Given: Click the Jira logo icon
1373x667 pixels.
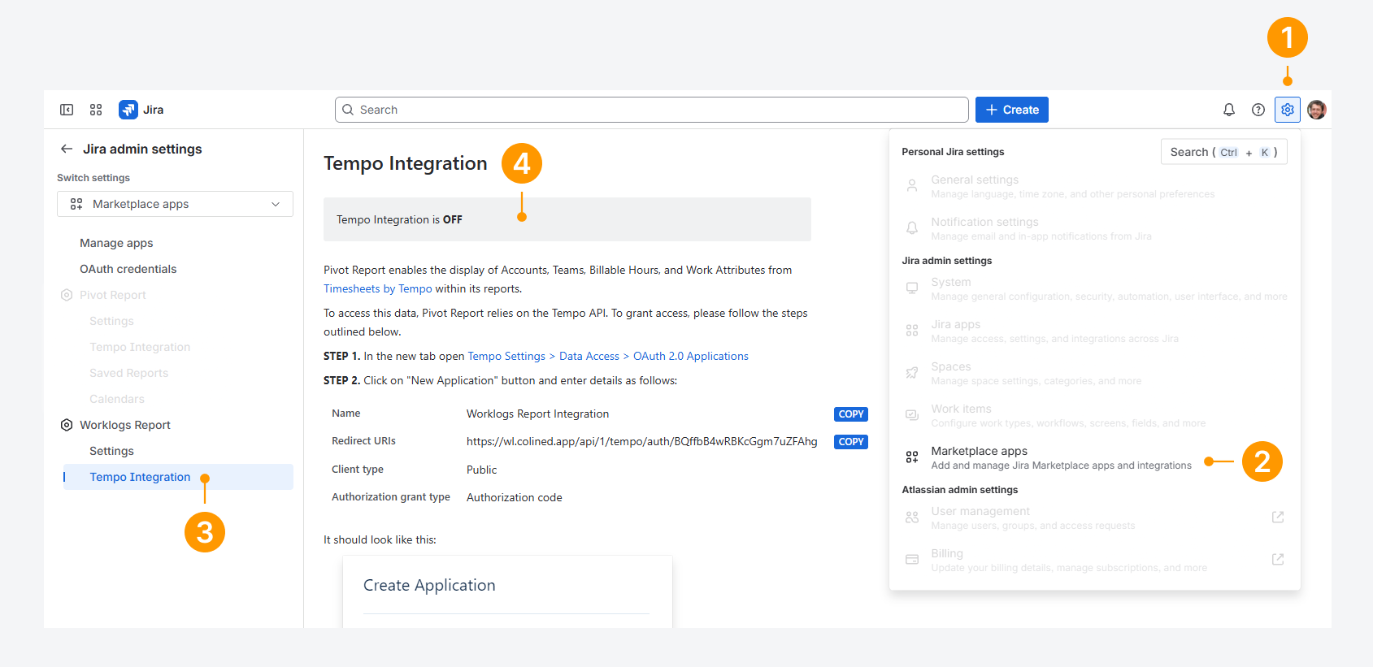Looking at the screenshot, I should (x=128, y=110).
